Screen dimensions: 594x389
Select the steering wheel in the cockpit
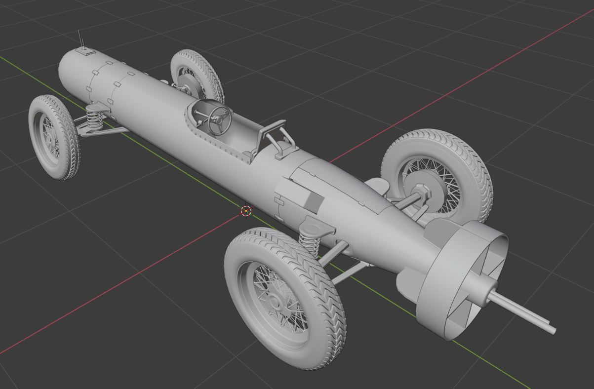tap(220, 119)
